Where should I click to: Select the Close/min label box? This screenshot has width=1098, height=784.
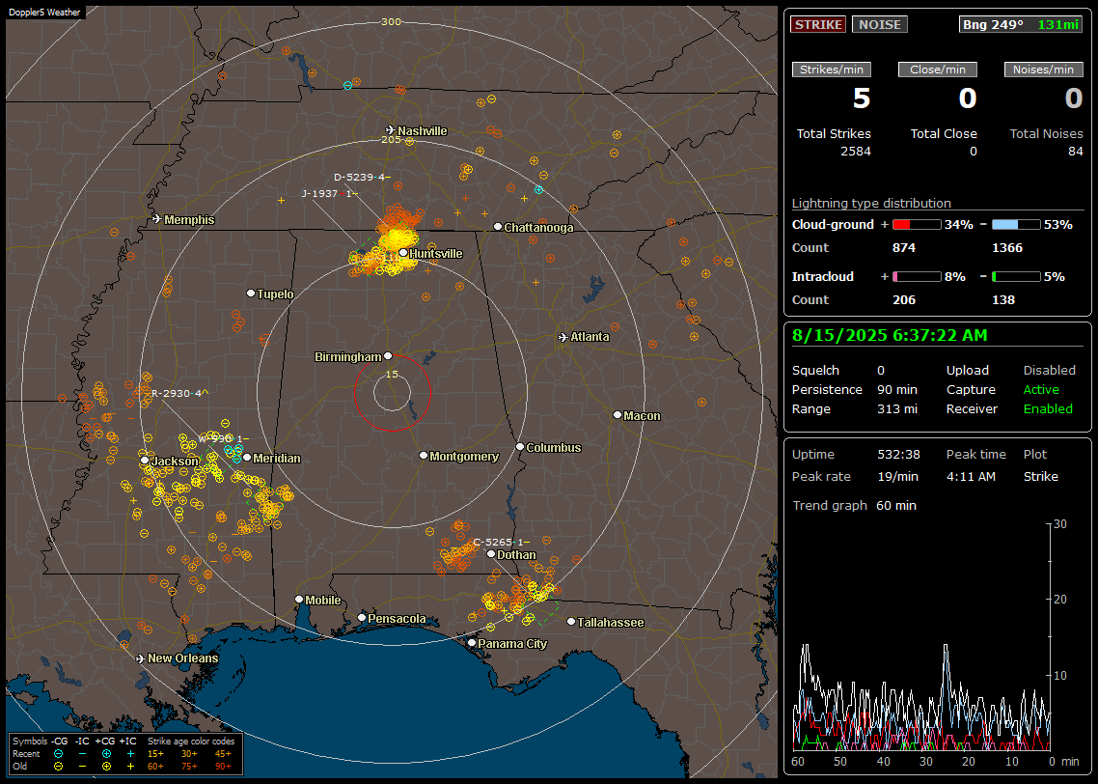(938, 70)
